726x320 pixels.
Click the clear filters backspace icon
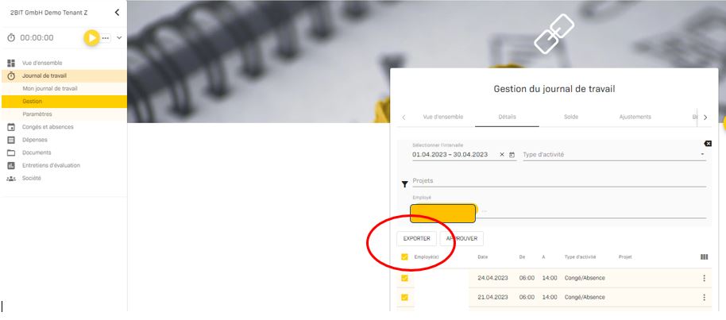(708, 144)
